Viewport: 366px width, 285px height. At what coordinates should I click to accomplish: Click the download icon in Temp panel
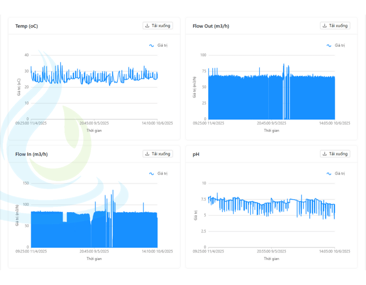147,26
